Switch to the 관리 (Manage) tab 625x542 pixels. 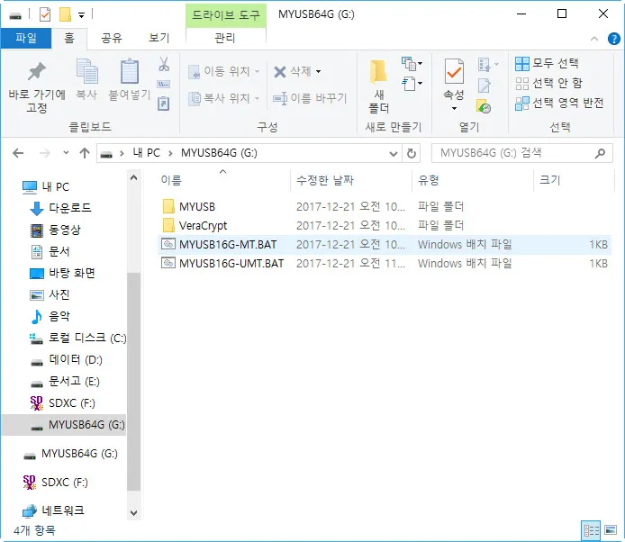point(225,38)
